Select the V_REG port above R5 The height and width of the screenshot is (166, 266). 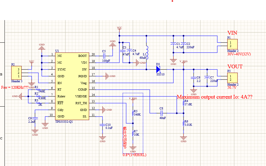[x=133, y=99]
